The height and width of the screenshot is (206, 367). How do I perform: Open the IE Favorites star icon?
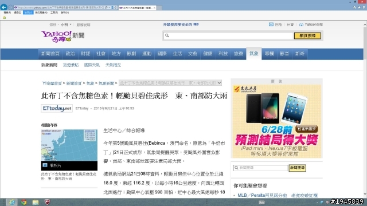tap(360, 7)
